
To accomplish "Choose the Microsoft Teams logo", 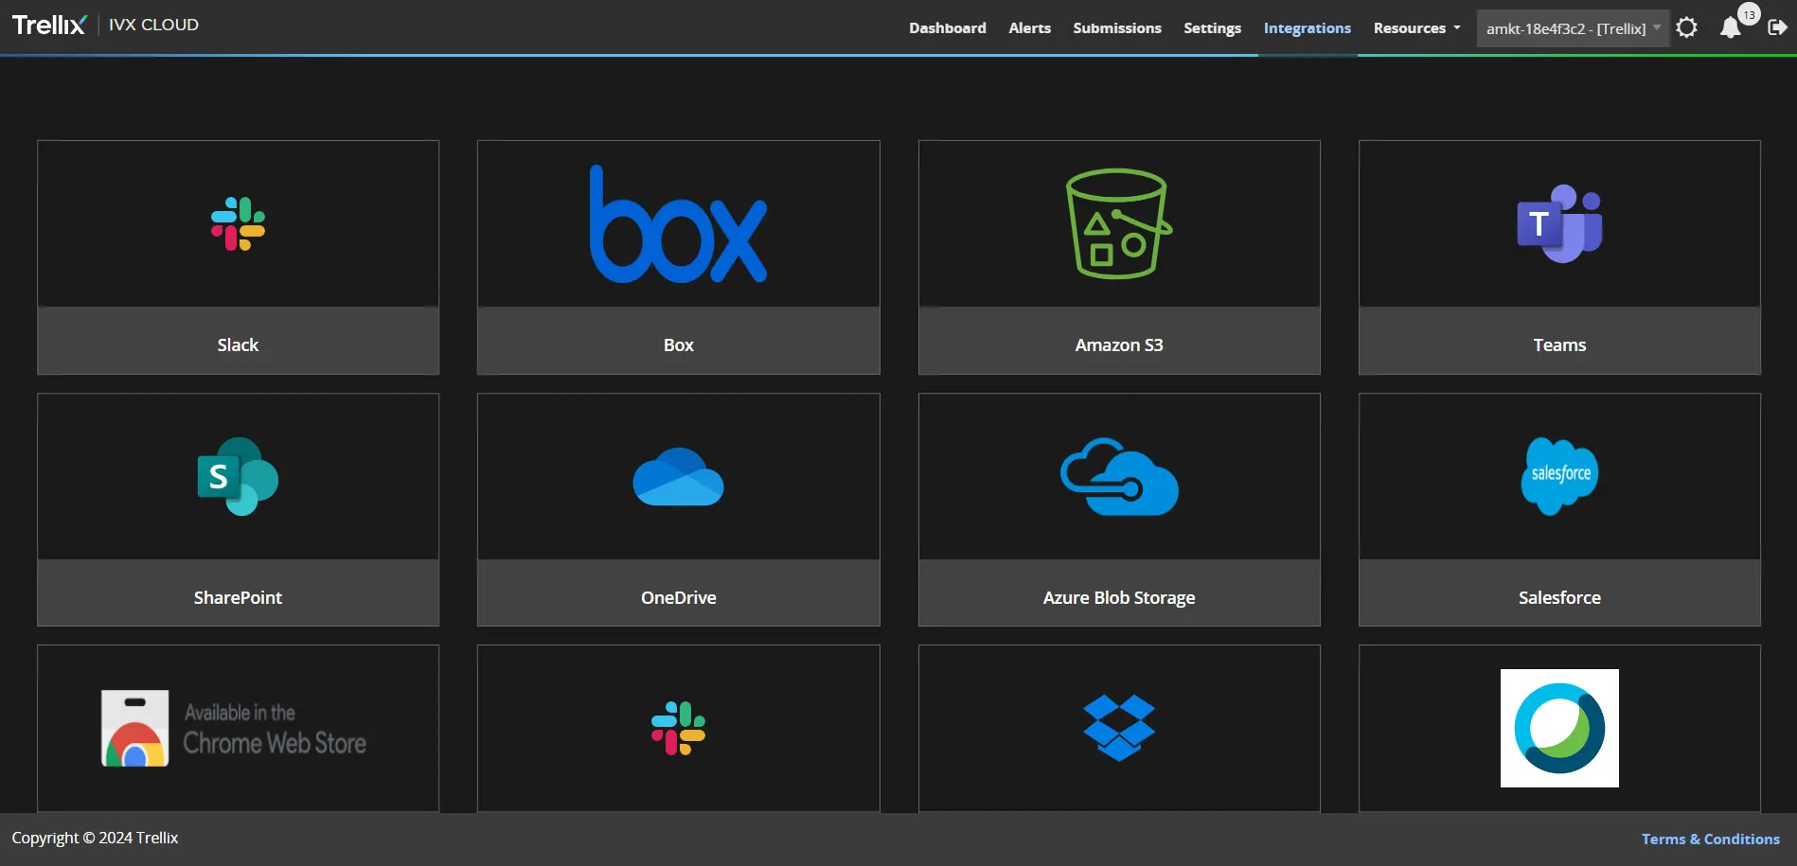I will click(1559, 224).
